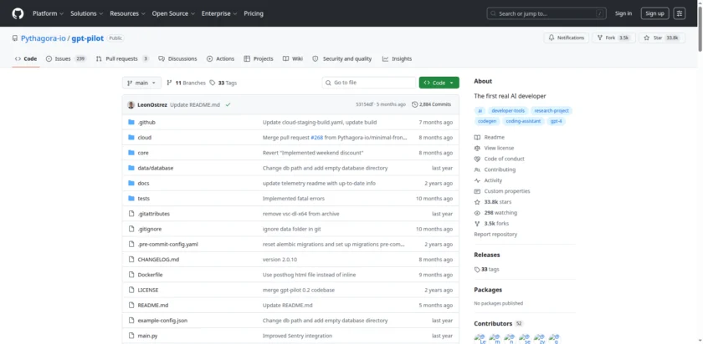
Task: Click the developer-tools topic tag
Action: 508,110
